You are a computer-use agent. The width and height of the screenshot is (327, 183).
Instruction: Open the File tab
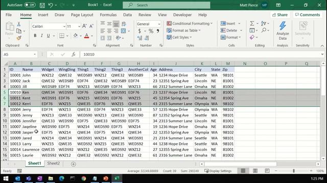9,15
